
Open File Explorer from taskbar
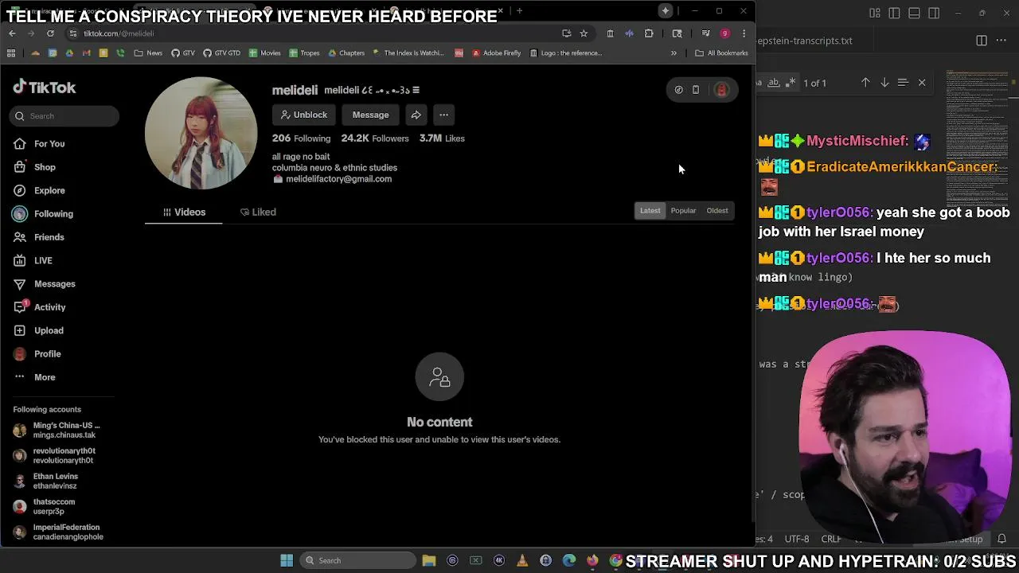429,560
